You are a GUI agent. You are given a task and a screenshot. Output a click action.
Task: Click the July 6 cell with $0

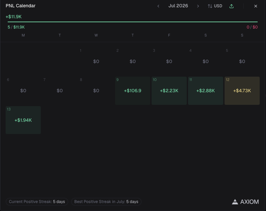coord(23,91)
